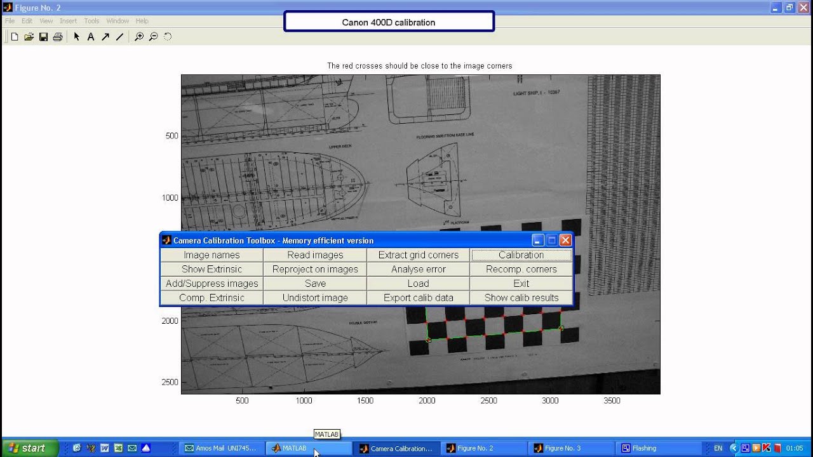The image size is (813, 457).
Task: Click Extract grid corners button
Action: tap(419, 255)
